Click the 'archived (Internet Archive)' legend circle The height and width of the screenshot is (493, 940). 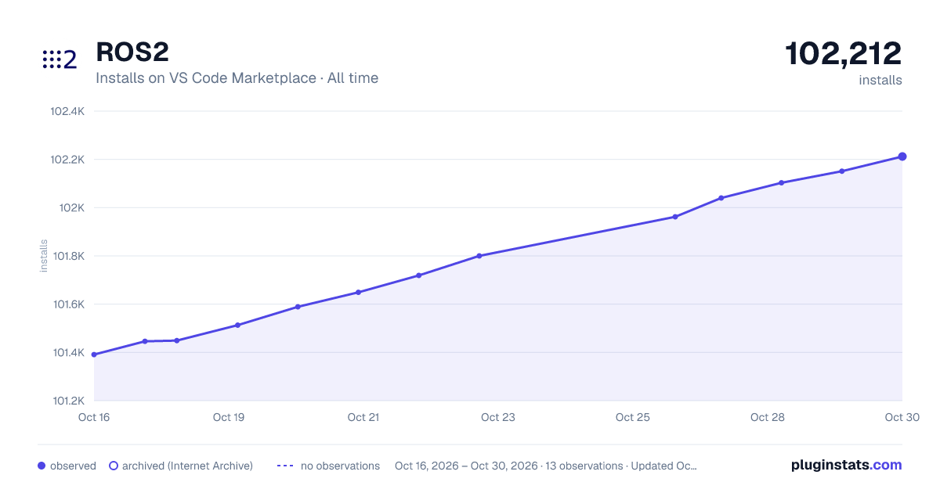[x=113, y=466]
